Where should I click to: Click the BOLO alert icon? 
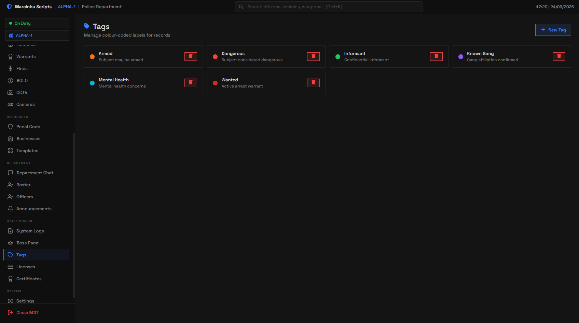11,81
